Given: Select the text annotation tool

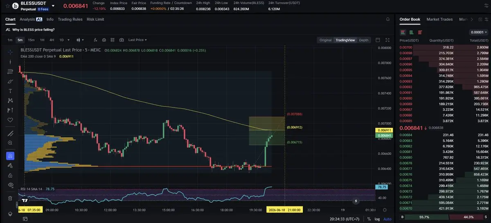Looking at the screenshot, I should tap(10, 91).
